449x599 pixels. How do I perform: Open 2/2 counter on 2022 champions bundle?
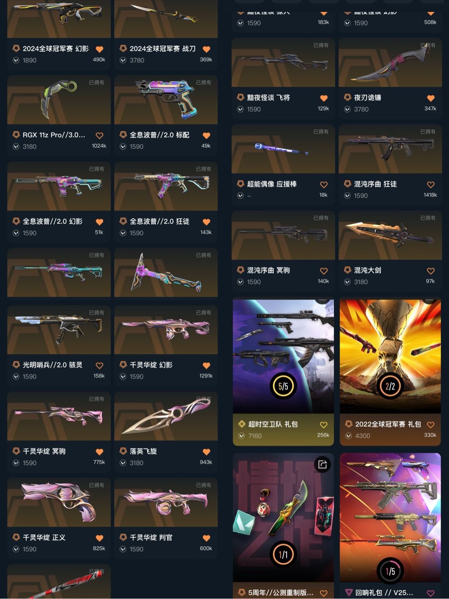pos(390,386)
